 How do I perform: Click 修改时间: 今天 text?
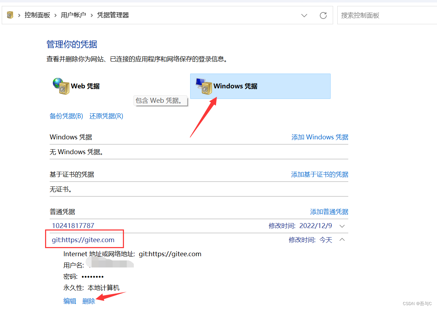(x=311, y=240)
